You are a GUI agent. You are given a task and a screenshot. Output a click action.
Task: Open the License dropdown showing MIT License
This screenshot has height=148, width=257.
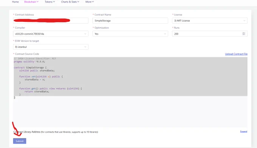[210, 21]
